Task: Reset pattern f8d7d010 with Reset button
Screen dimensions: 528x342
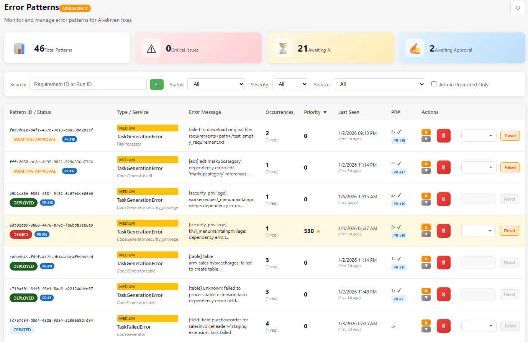Action: click(510, 136)
